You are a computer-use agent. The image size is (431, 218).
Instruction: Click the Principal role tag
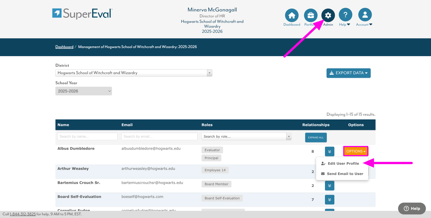212,158
